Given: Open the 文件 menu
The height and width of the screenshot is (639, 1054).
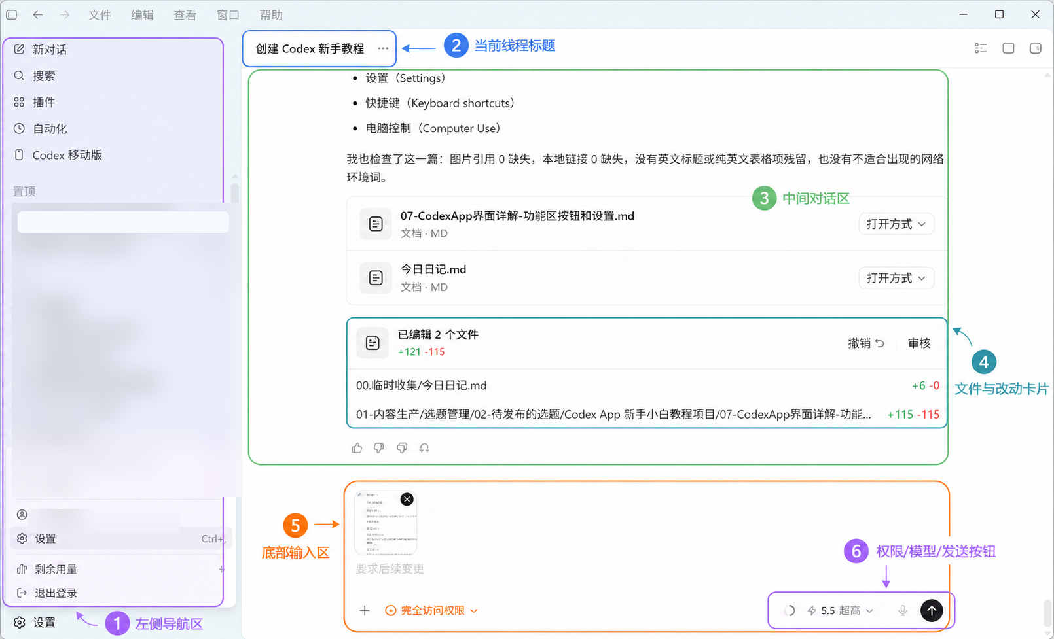Looking at the screenshot, I should pos(100,14).
